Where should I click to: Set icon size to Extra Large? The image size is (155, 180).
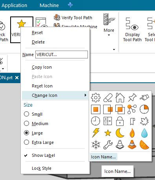pyautogui.click(x=26, y=142)
